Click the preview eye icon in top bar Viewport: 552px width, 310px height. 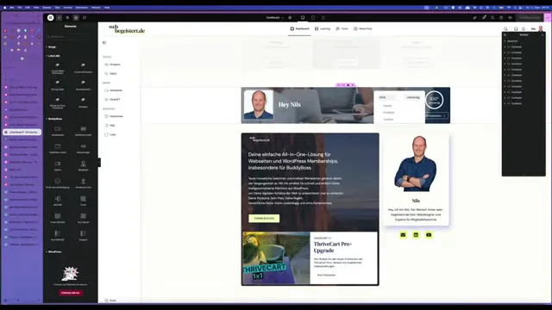coord(510,17)
